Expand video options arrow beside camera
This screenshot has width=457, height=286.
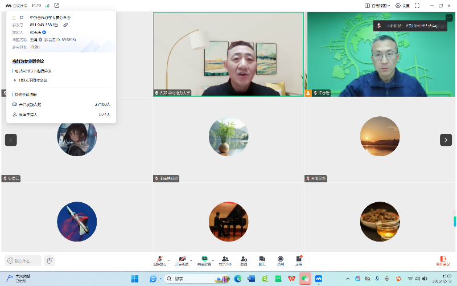click(191, 259)
